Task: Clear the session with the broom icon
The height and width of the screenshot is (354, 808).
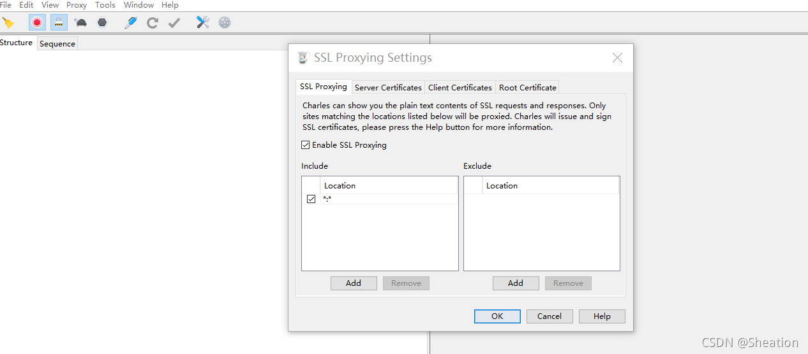Action: click(x=8, y=23)
